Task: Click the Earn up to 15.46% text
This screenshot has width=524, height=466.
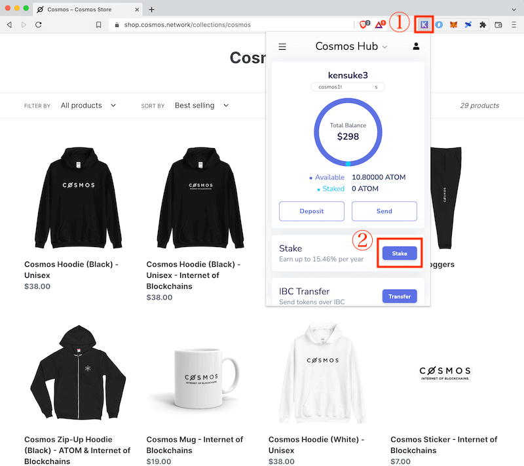Action: pyautogui.click(x=321, y=259)
